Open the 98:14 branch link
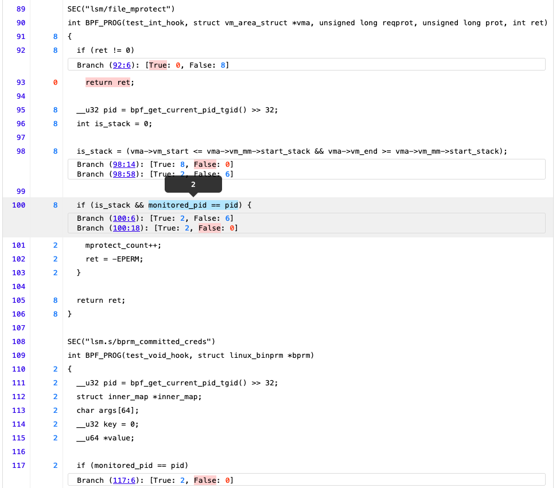556x488 pixels. (x=124, y=165)
